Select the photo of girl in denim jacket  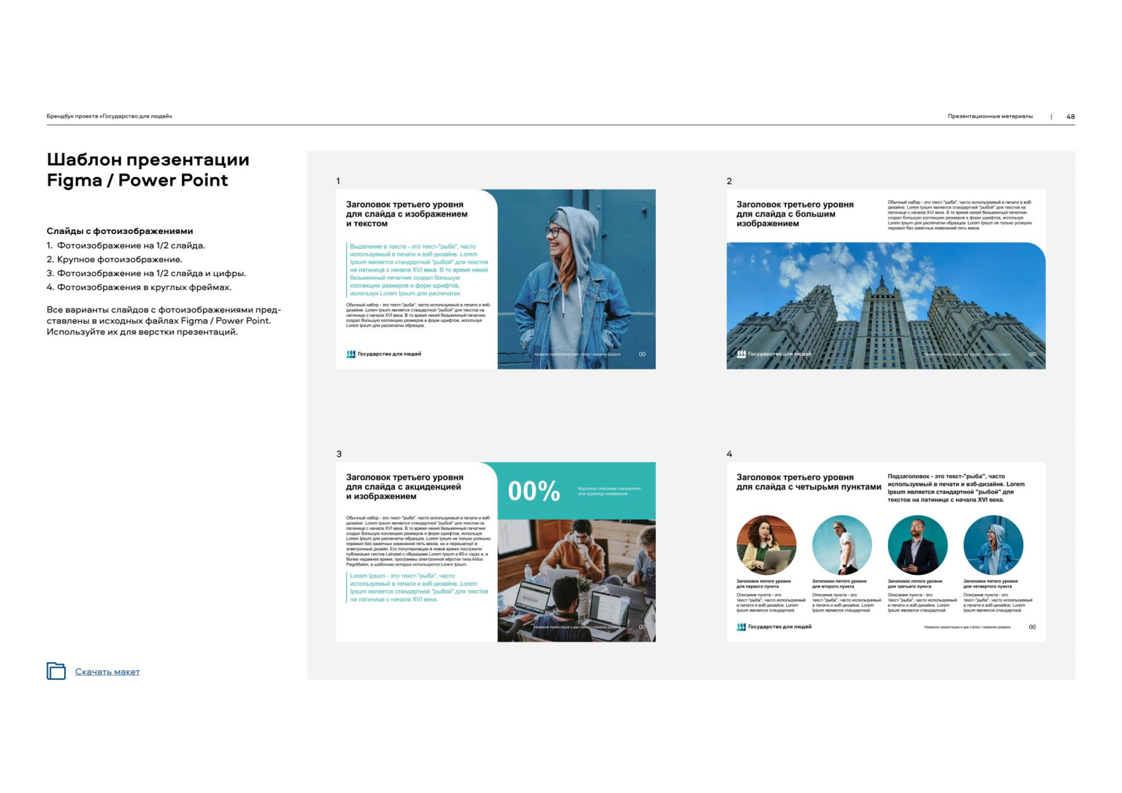click(x=576, y=279)
